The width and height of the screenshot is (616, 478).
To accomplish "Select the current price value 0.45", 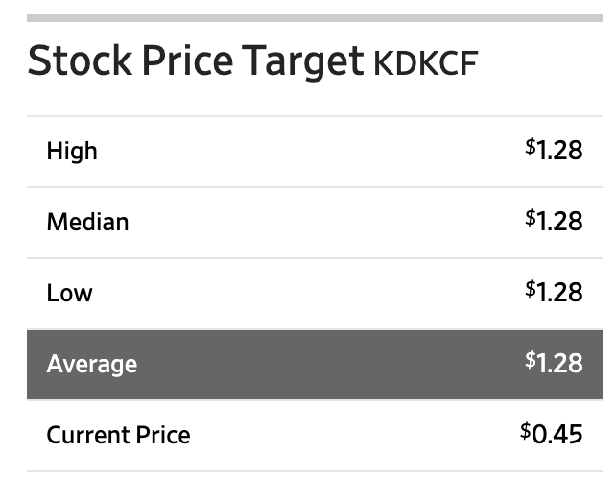I will (558, 434).
